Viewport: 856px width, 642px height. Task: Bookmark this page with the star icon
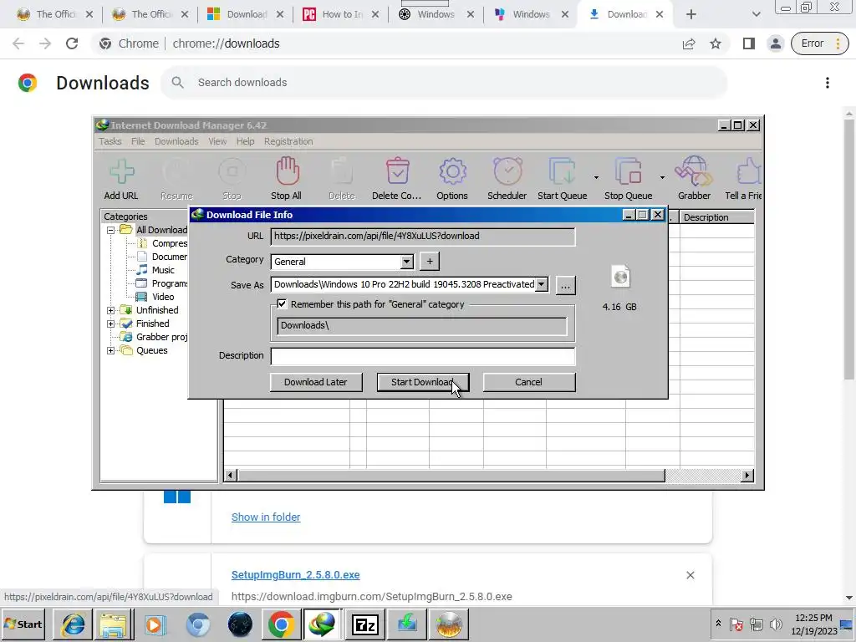[716, 43]
